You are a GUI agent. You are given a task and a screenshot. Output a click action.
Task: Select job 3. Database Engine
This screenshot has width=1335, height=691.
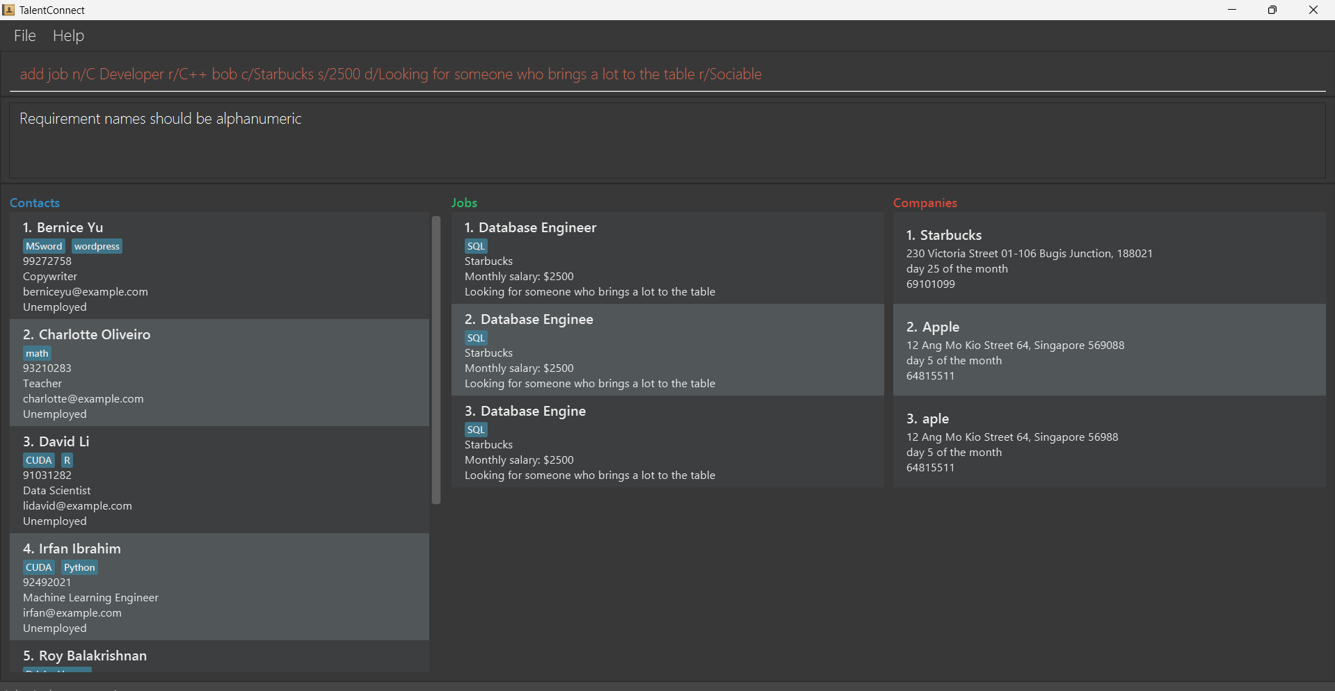pyautogui.click(x=667, y=441)
